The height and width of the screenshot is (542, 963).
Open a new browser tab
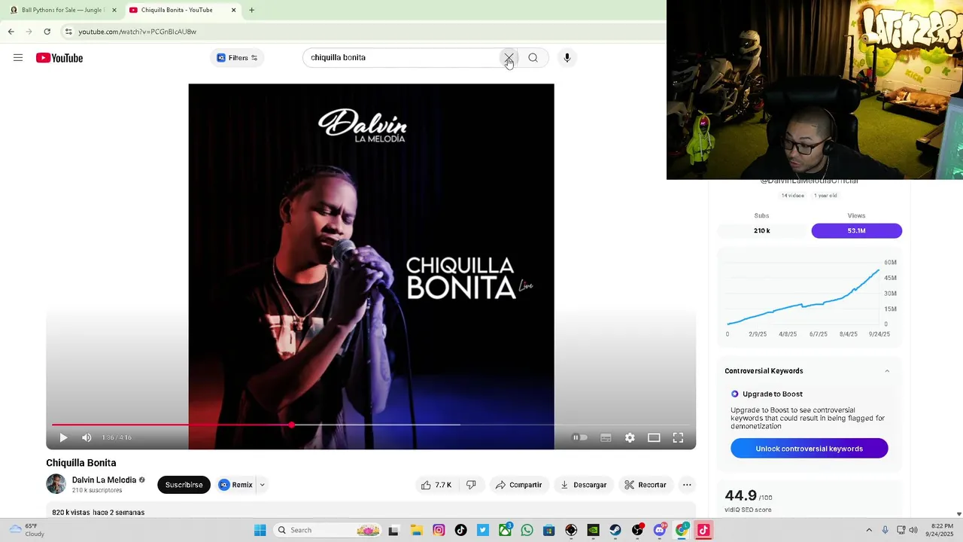tap(252, 10)
